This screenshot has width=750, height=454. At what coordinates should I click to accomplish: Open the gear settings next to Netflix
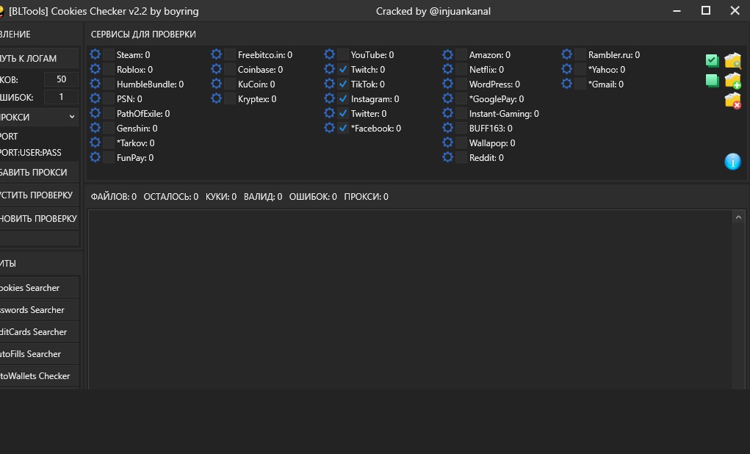(447, 70)
